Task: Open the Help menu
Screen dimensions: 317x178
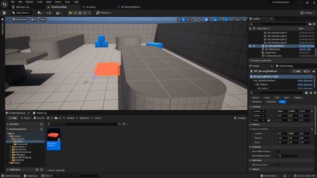Action: pyautogui.click(x=76, y=2)
